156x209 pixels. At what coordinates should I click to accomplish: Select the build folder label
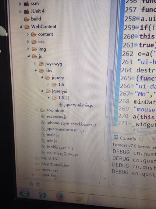[x=36, y=19]
